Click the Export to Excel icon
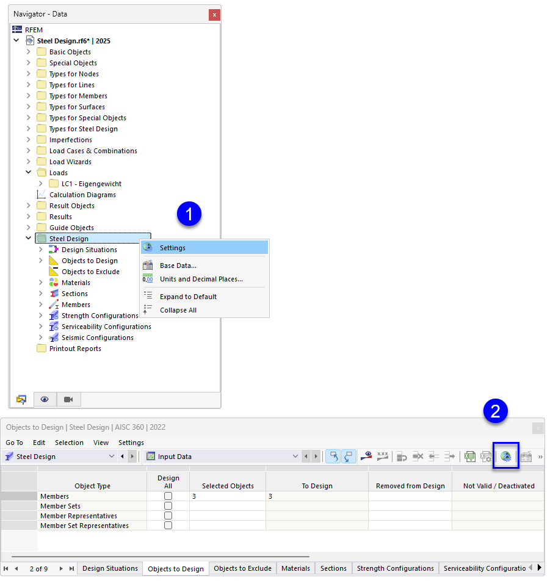Viewport: 553px width, 586px height. click(469, 456)
